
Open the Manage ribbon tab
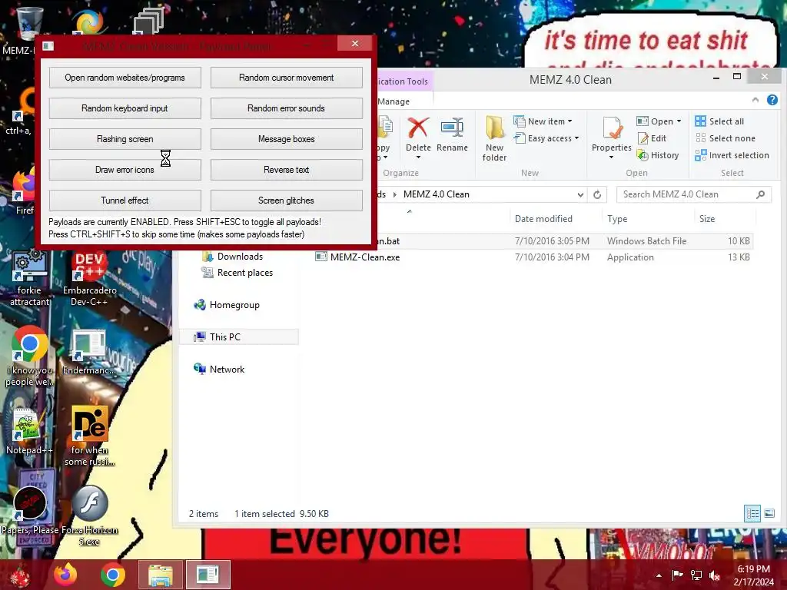click(393, 101)
